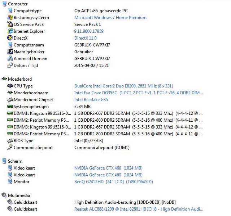Viewport: 231px width, 216px height.
Task: Select the 'DIMM3: Kingston 99U5316-0...' label
Action: (x=42, y=127)
